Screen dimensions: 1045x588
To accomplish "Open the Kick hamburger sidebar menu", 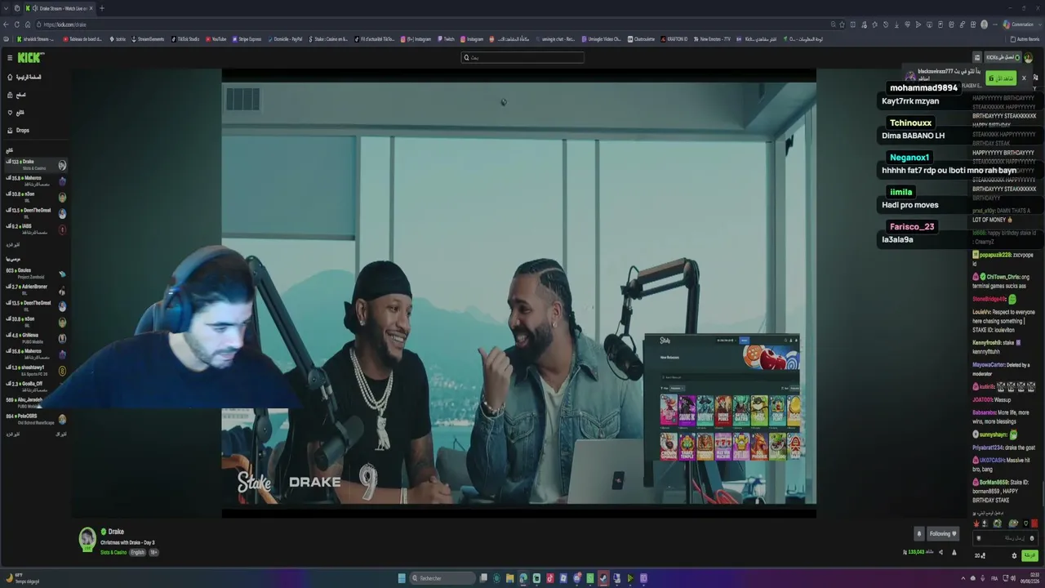I will pyautogui.click(x=10, y=58).
